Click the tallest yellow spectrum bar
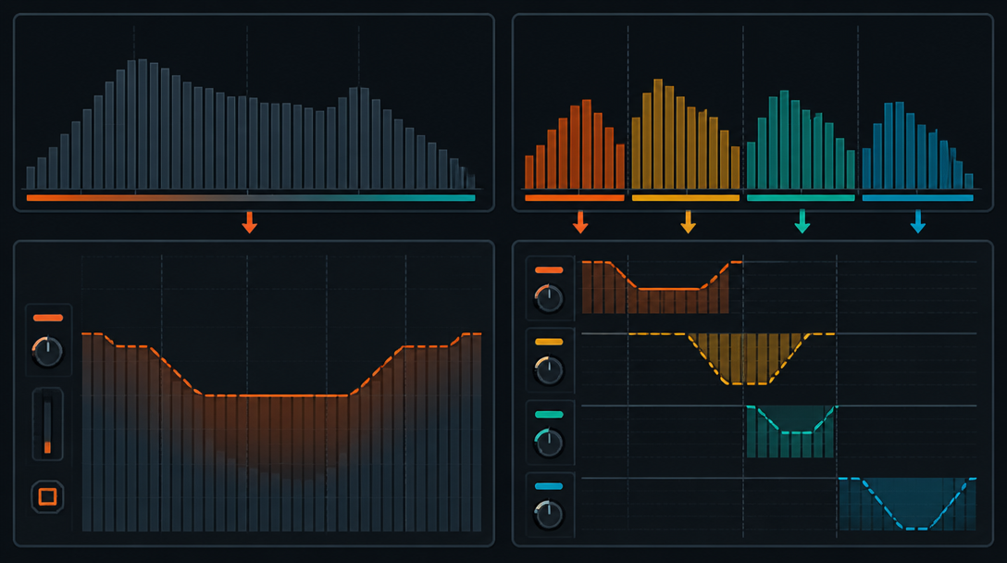The height and width of the screenshot is (563, 1007). point(658,133)
